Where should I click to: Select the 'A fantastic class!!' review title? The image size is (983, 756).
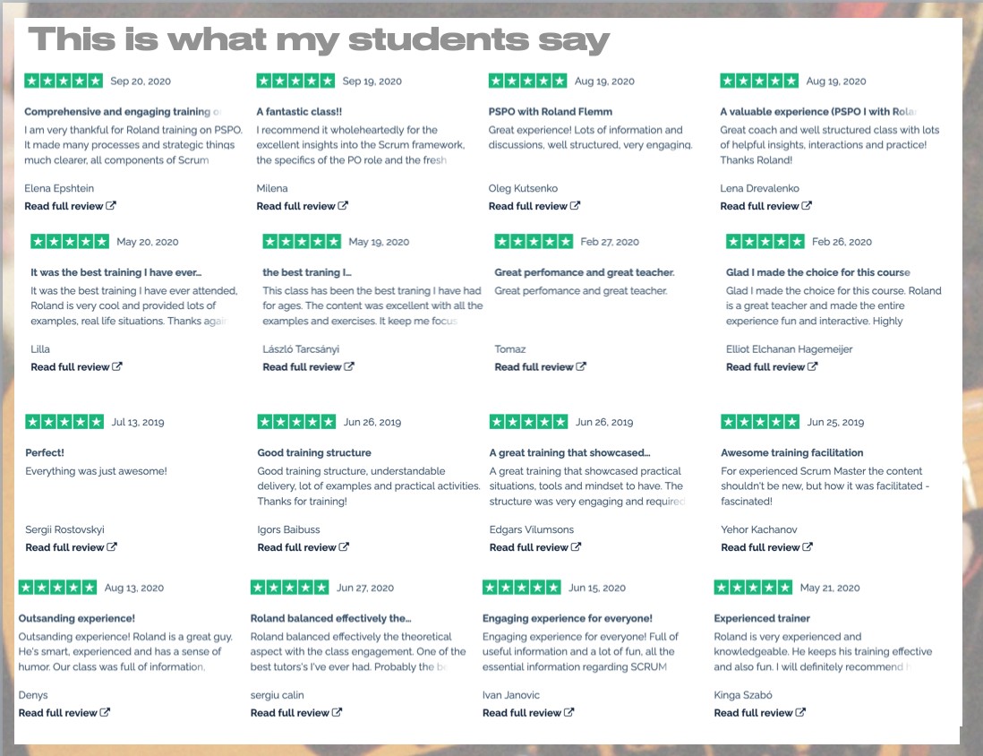tap(299, 112)
